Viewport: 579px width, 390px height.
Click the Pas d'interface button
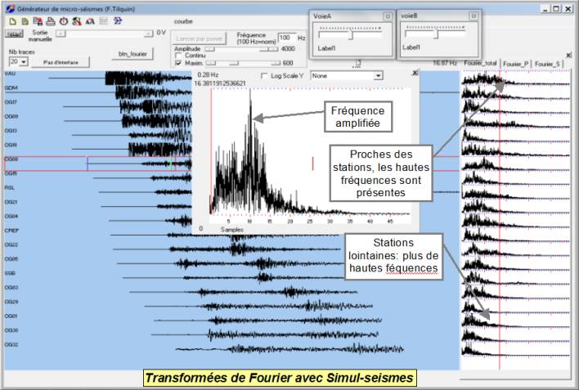click(60, 62)
